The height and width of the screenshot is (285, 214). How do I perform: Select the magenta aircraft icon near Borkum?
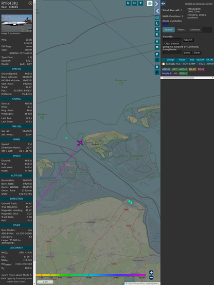tap(80, 142)
